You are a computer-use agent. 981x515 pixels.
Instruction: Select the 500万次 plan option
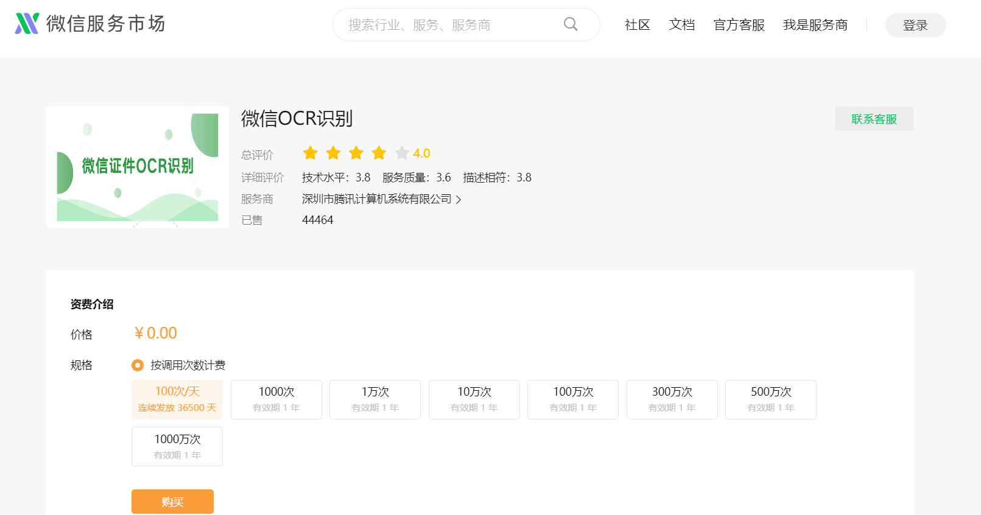pyautogui.click(x=771, y=399)
